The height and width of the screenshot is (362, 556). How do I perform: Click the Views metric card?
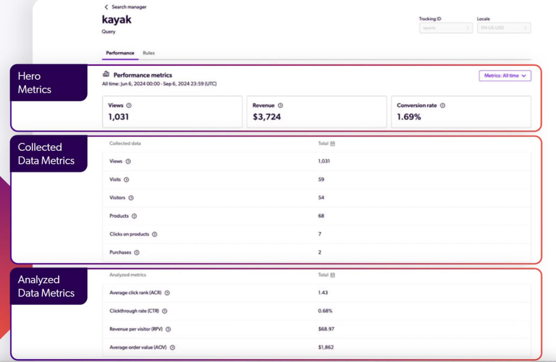(x=172, y=112)
